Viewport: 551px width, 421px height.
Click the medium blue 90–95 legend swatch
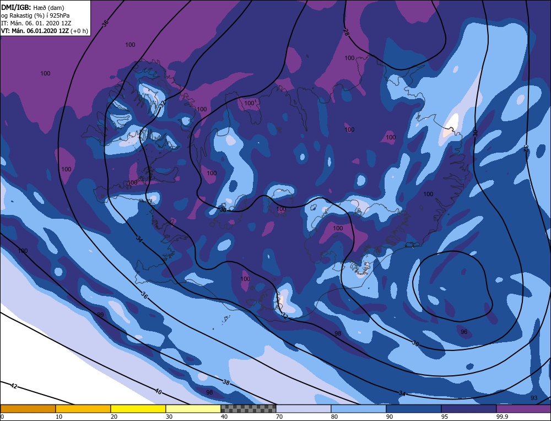414,409
